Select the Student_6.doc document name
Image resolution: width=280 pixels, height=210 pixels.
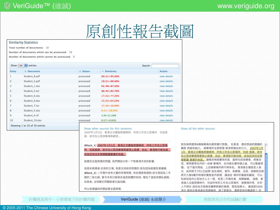coord(32,96)
